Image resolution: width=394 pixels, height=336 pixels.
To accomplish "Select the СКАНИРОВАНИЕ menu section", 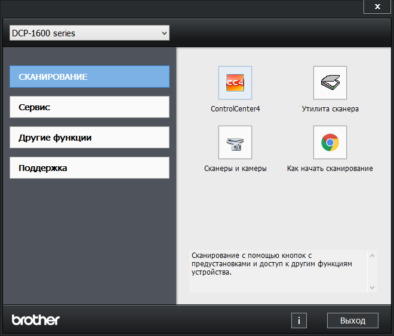I will [x=90, y=77].
